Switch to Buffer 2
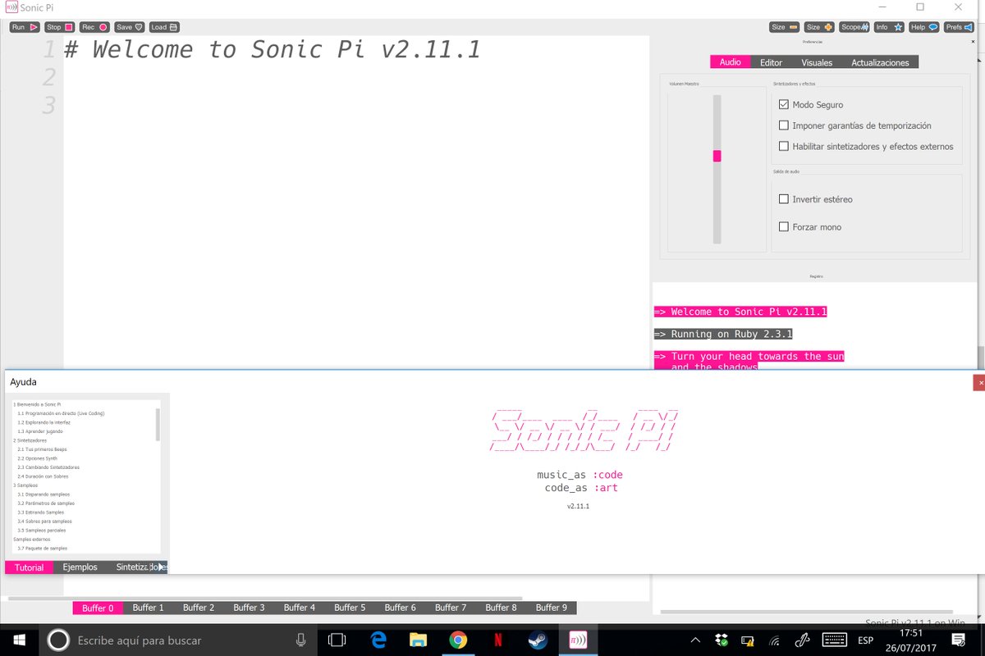The image size is (985, 656). pos(199,608)
